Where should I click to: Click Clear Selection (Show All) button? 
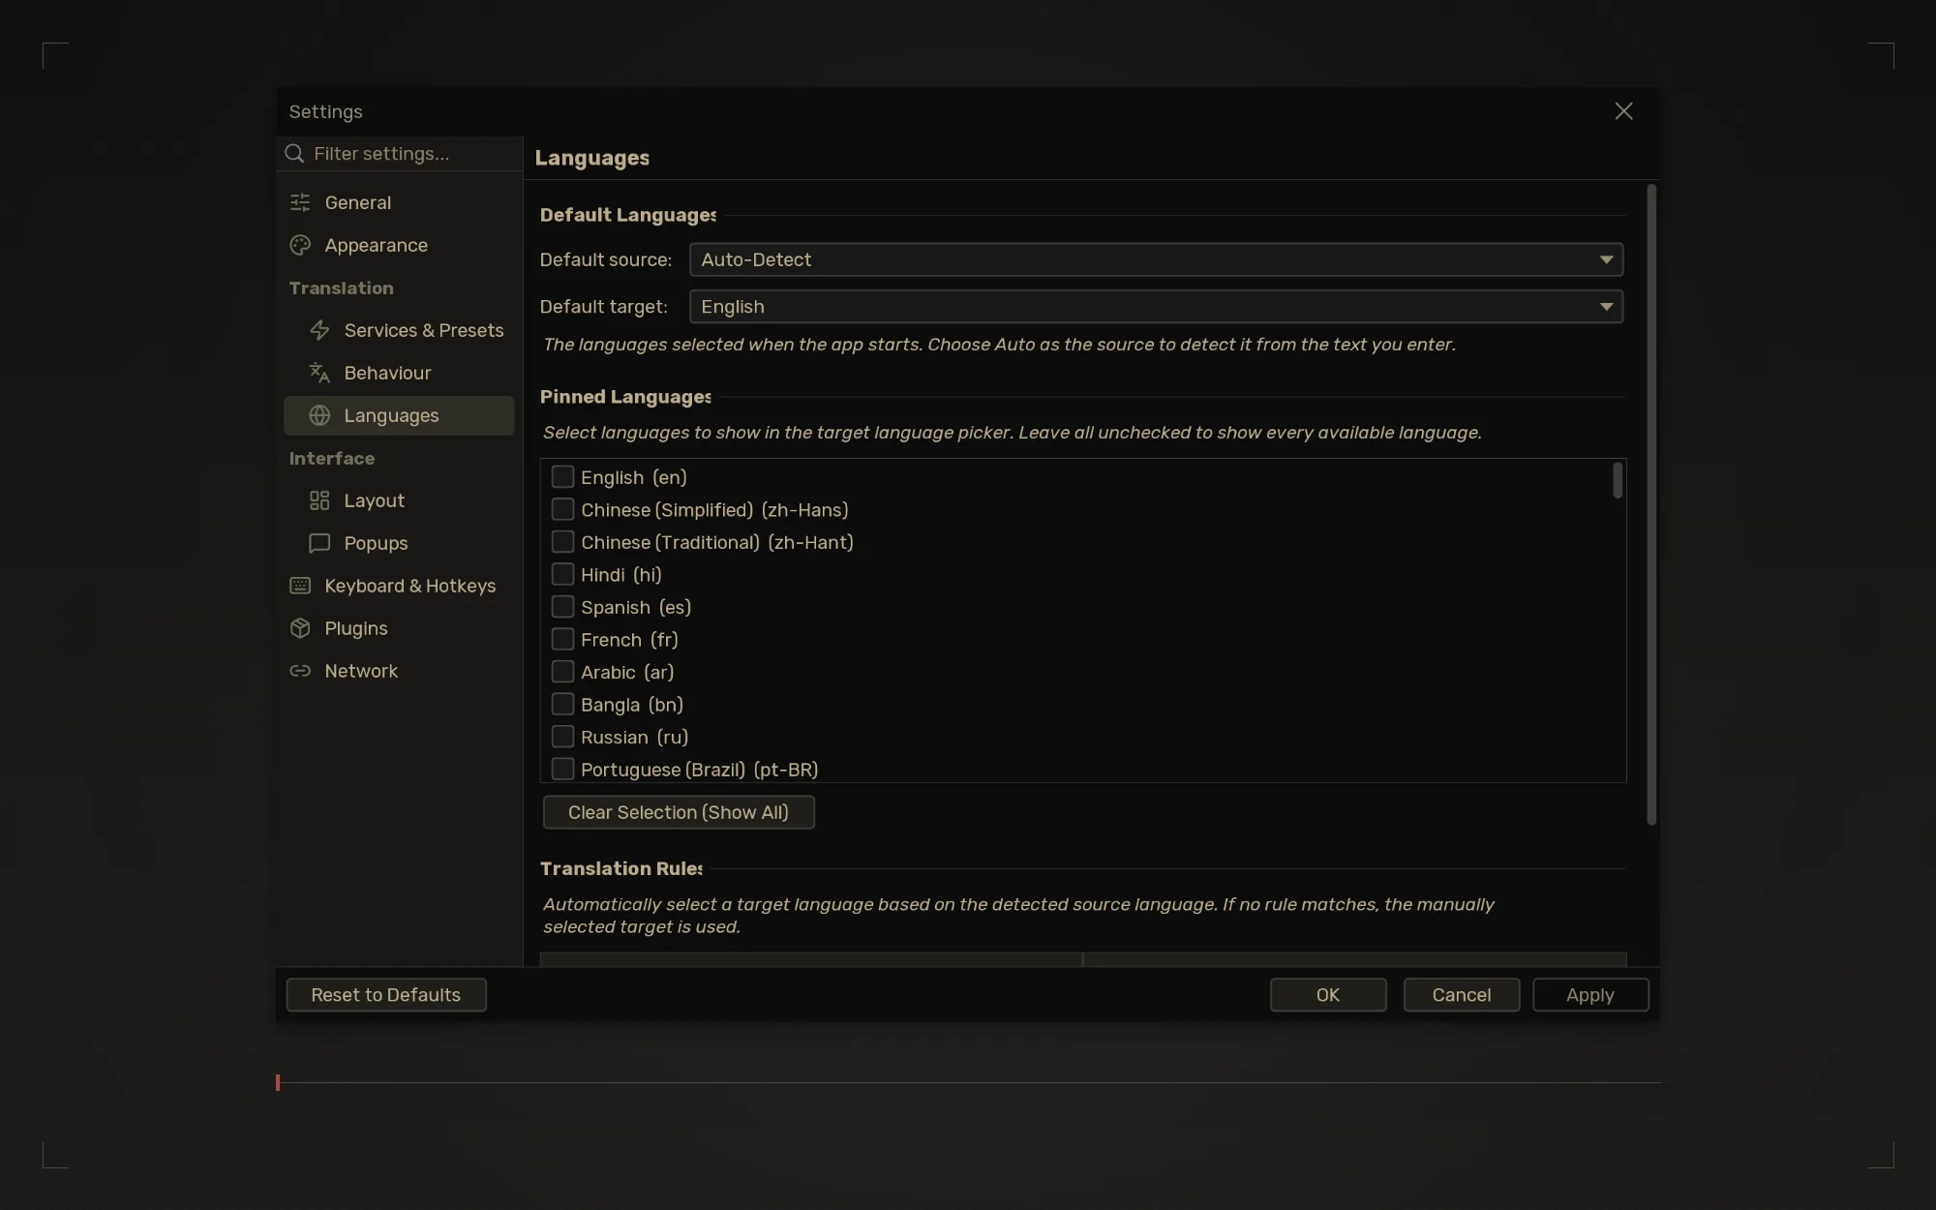[679, 812]
